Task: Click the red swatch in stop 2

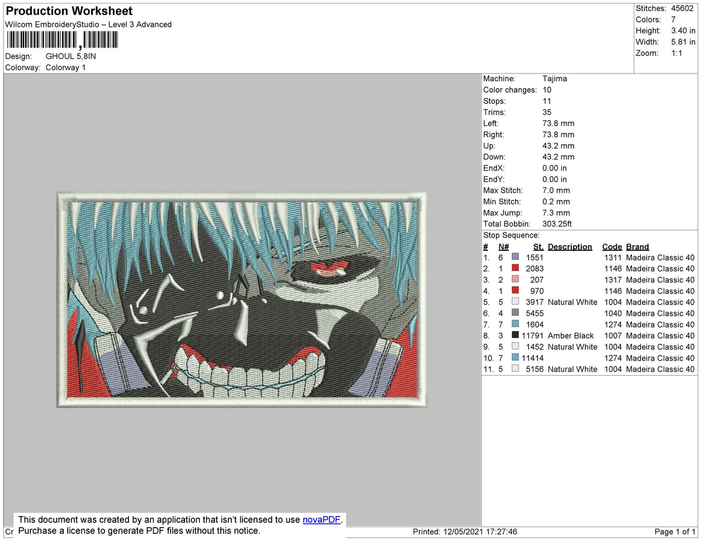Action: tap(515, 268)
